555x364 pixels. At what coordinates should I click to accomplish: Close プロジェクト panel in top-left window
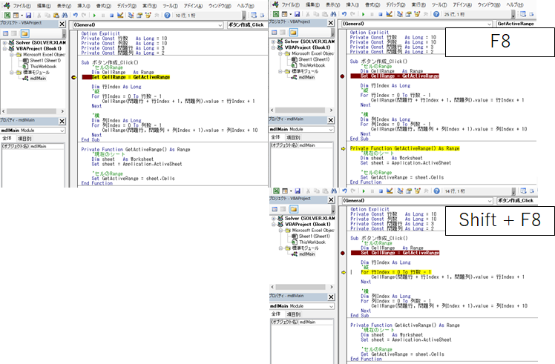point(62,24)
